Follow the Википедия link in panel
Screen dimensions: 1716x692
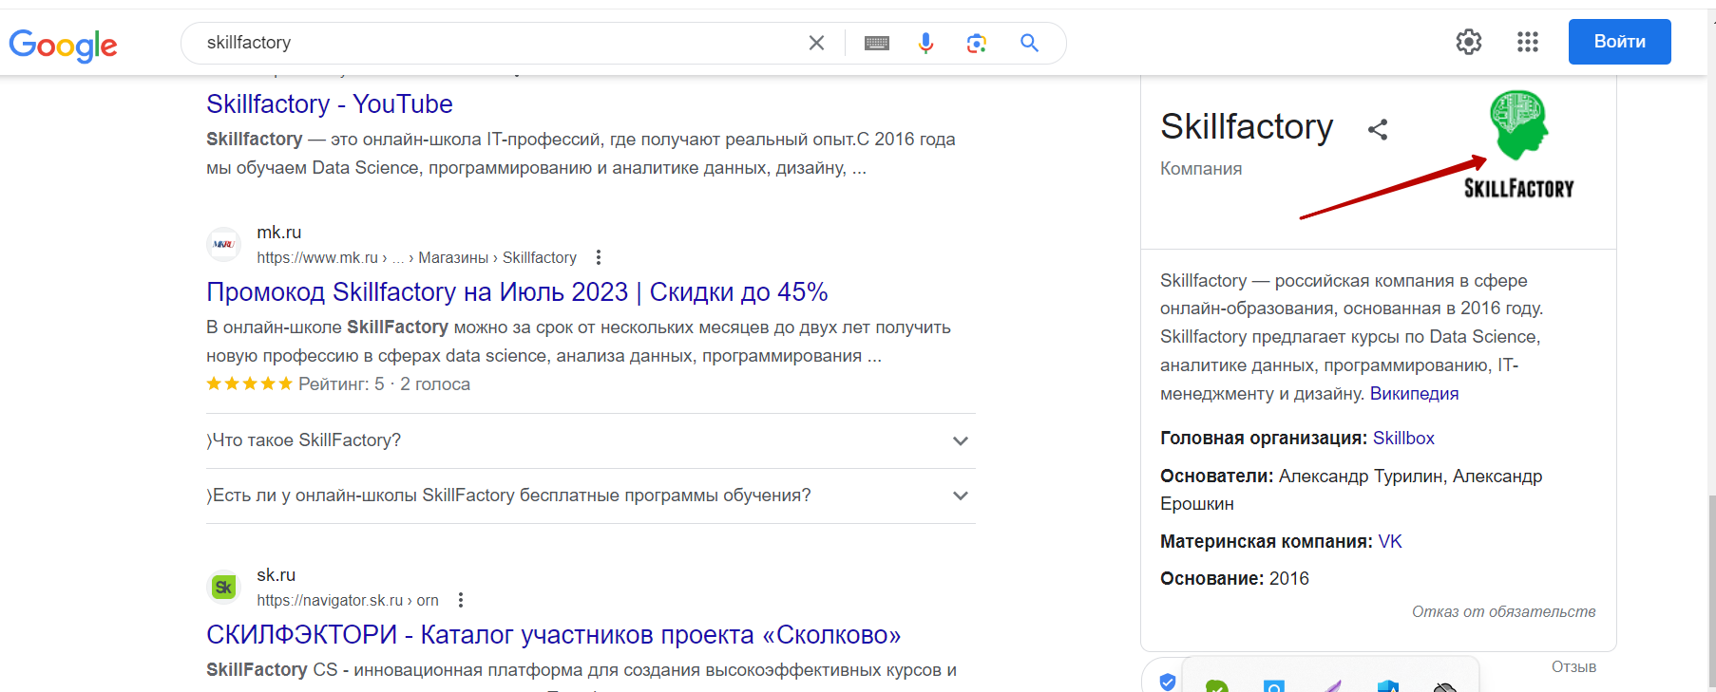[1413, 394]
